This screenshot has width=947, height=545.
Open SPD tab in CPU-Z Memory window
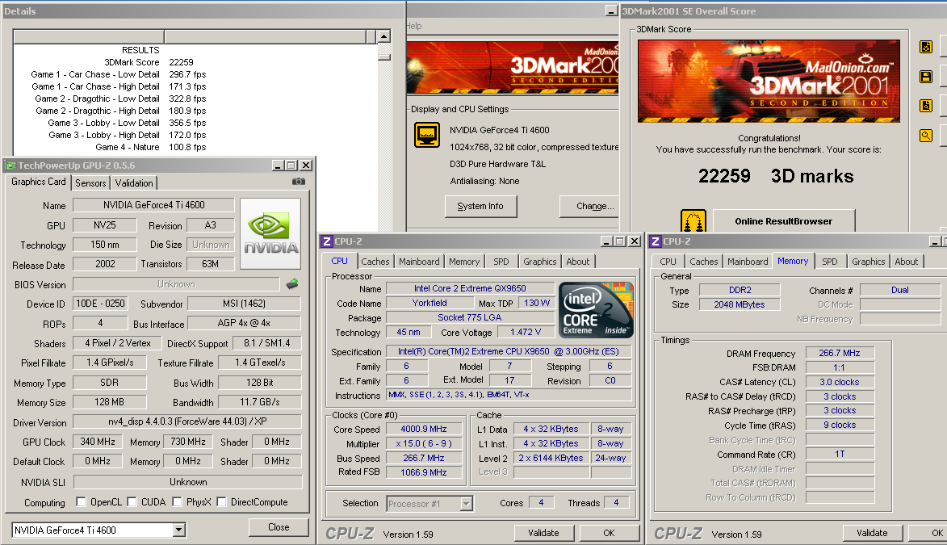(x=830, y=262)
